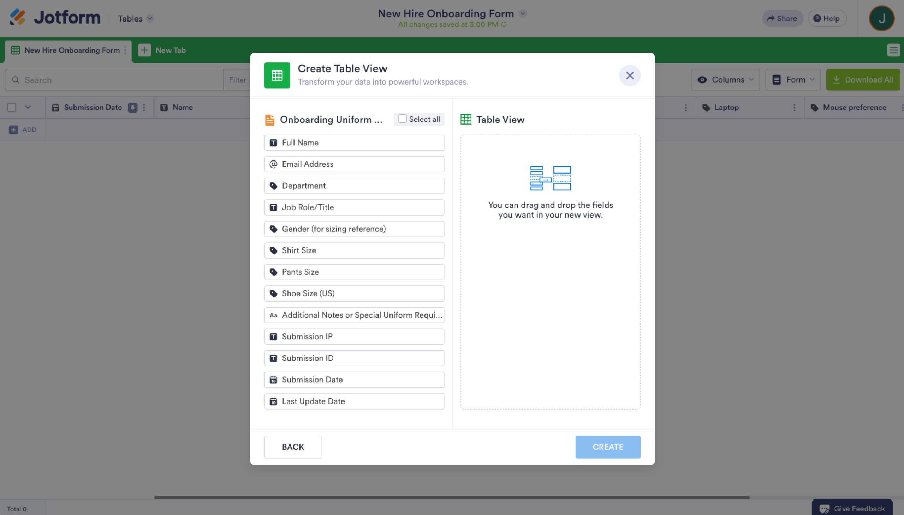Viewport: 904px width, 515px height.
Task: Open the Search bar magnifier icon
Action: coord(16,80)
